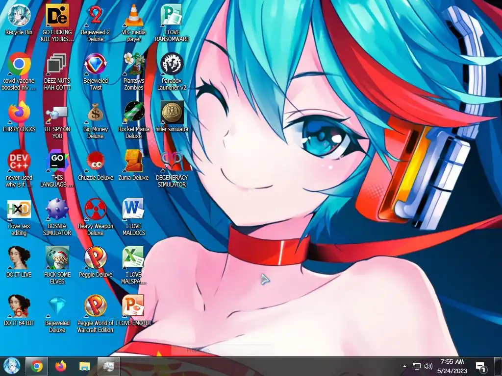Image resolution: width=502 pixels, height=376 pixels.
Task: Open the notification action center icon
Action: (x=481, y=366)
